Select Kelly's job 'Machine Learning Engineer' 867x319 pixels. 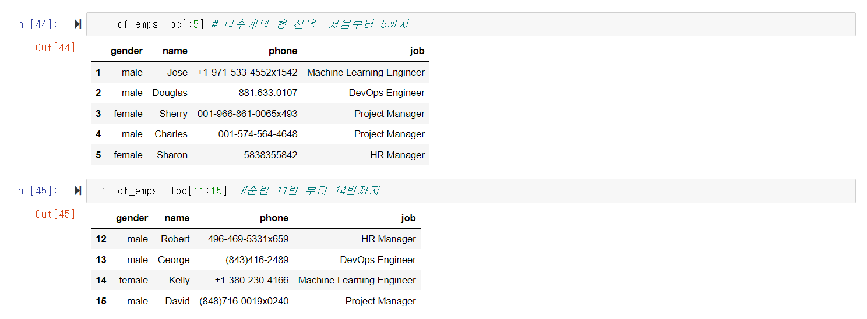(x=357, y=280)
